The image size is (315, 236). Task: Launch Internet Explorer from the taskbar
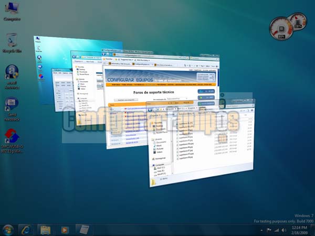26,230
